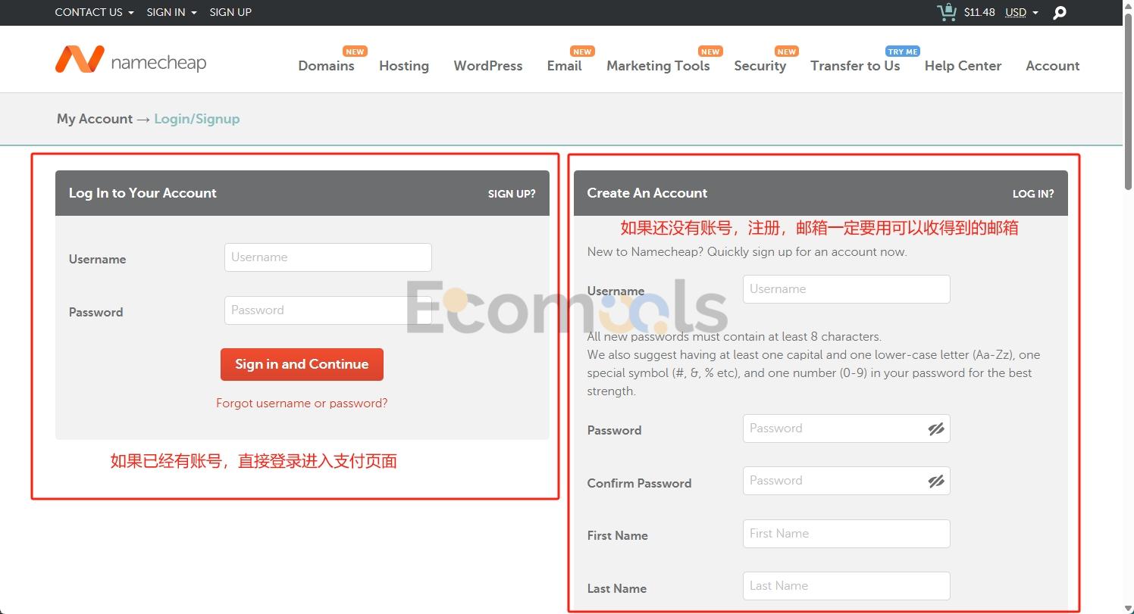Focus the login Password field
The height and width of the screenshot is (614, 1134).
pos(328,310)
